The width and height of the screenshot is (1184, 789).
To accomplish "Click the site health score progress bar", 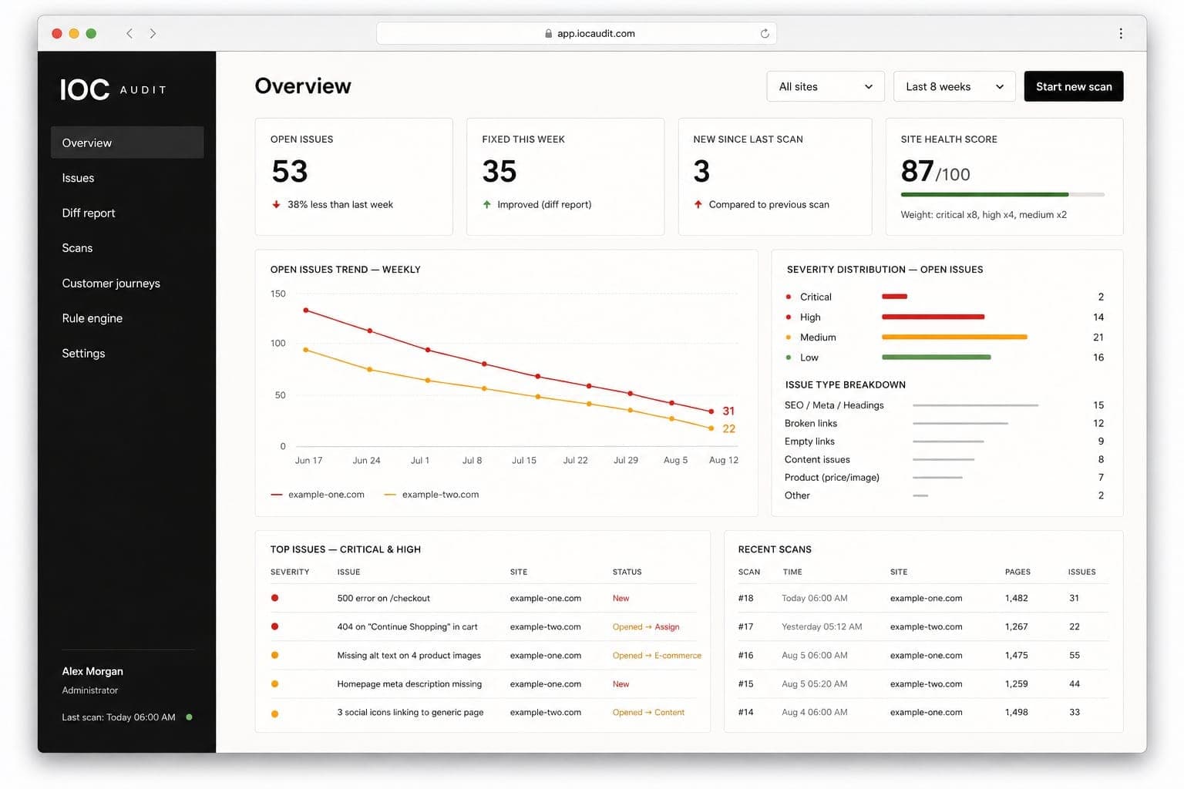I will click(1002, 195).
